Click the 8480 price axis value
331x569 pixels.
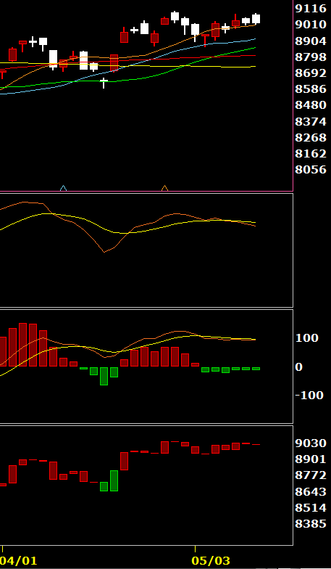point(311,105)
